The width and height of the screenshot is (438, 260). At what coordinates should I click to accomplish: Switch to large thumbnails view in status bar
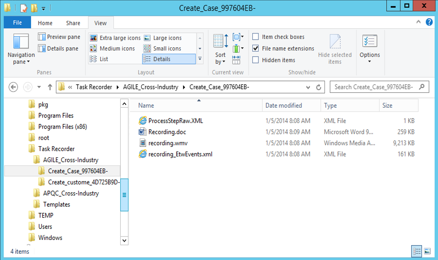tap(428, 251)
